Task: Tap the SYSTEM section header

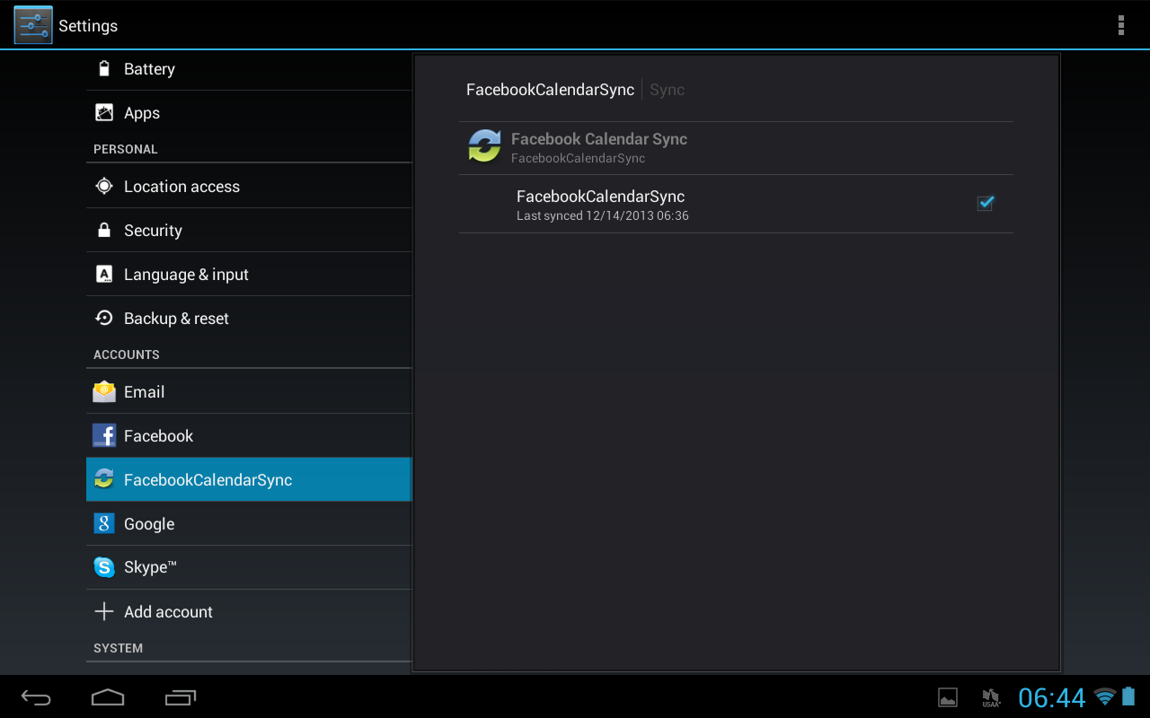Action: 118,648
